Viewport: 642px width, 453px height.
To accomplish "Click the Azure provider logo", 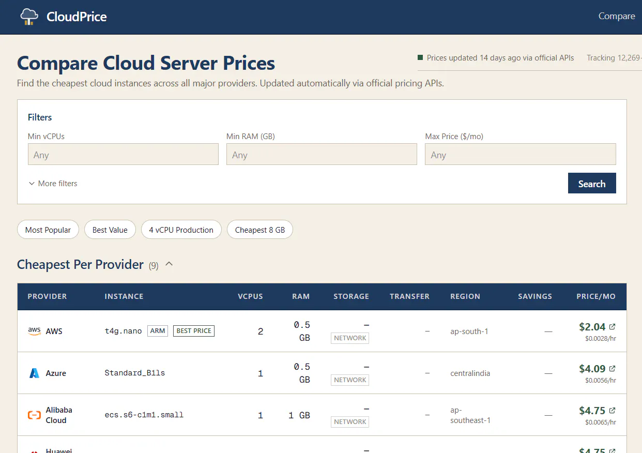I will pyautogui.click(x=34, y=373).
